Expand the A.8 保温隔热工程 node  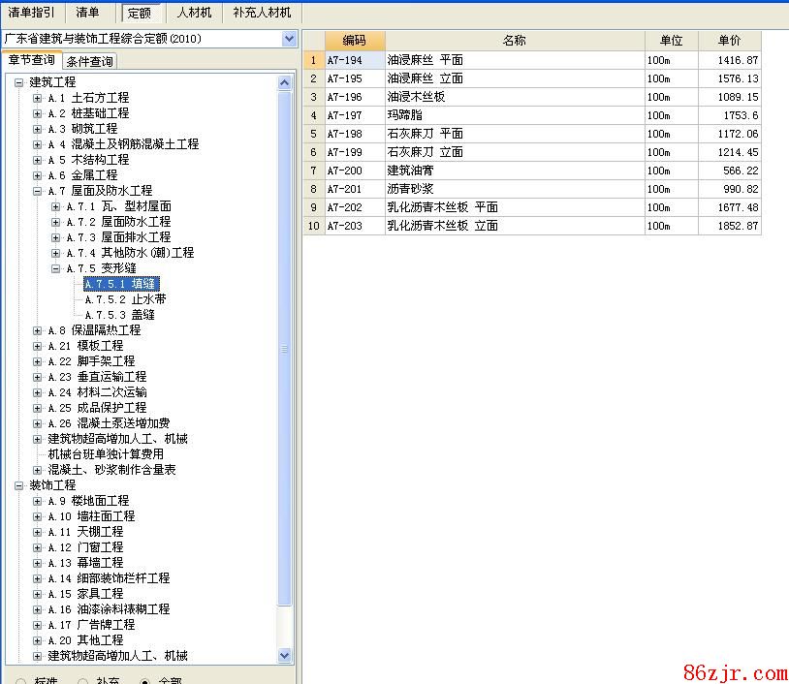pyautogui.click(x=37, y=330)
